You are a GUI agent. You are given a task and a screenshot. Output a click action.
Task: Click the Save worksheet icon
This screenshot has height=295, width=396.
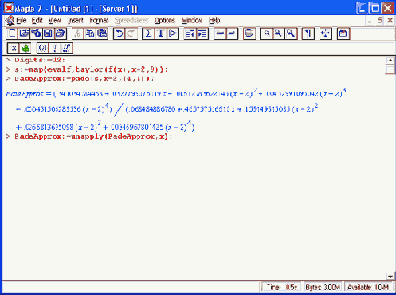pos(49,33)
